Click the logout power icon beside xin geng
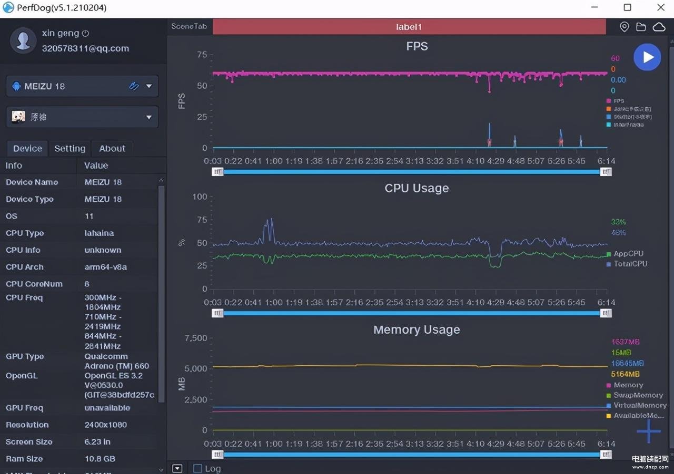 [86, 33]
